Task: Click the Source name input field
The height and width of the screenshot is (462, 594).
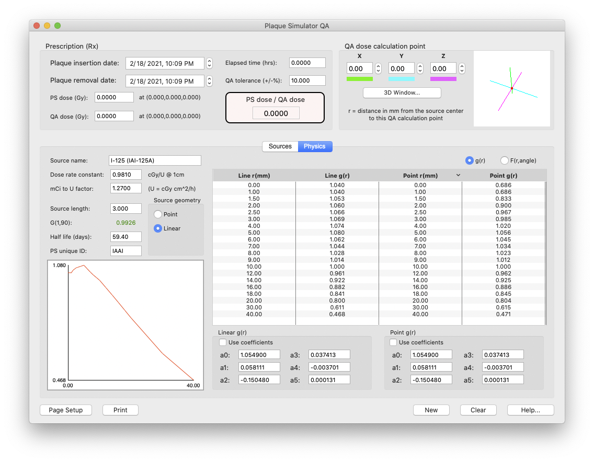Action: pyautogui.click(x=155, y=160)
